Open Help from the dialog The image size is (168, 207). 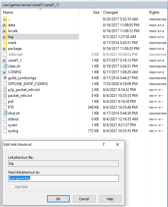[x=110, y=199]
